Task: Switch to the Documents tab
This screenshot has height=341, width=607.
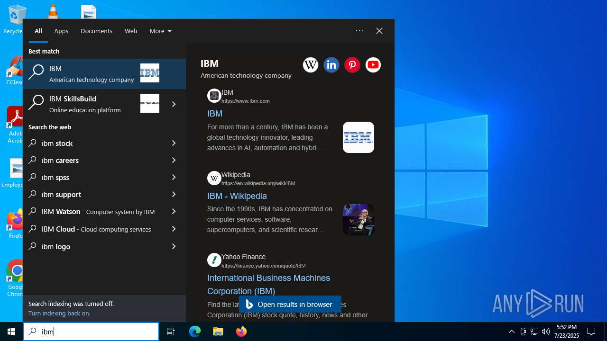Action: click(x=96, y=31)
